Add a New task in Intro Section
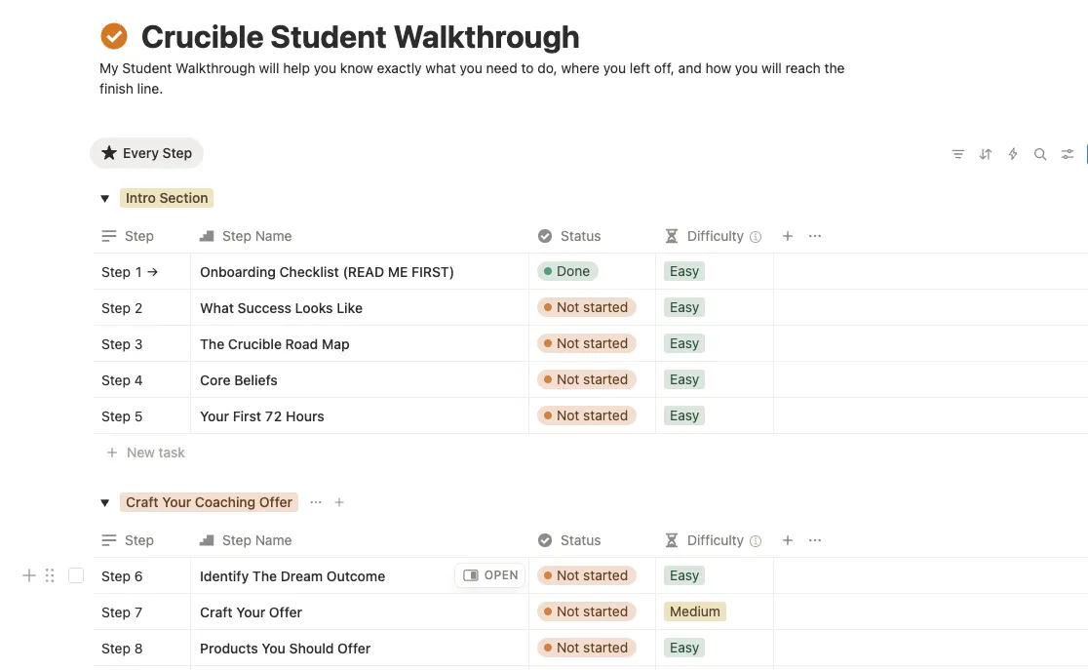 [x=145, y=453]
